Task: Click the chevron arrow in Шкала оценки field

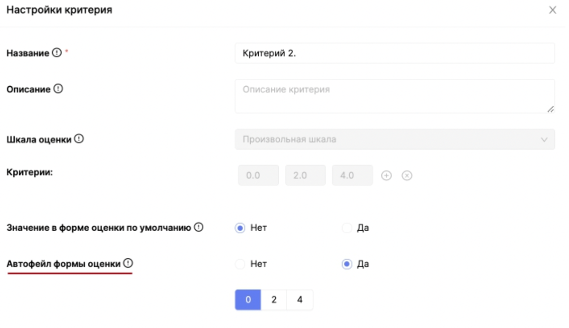Action: [x=544, y=140]
